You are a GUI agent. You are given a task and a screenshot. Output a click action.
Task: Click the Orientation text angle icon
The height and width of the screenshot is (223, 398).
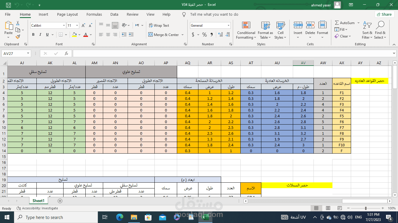124,25
